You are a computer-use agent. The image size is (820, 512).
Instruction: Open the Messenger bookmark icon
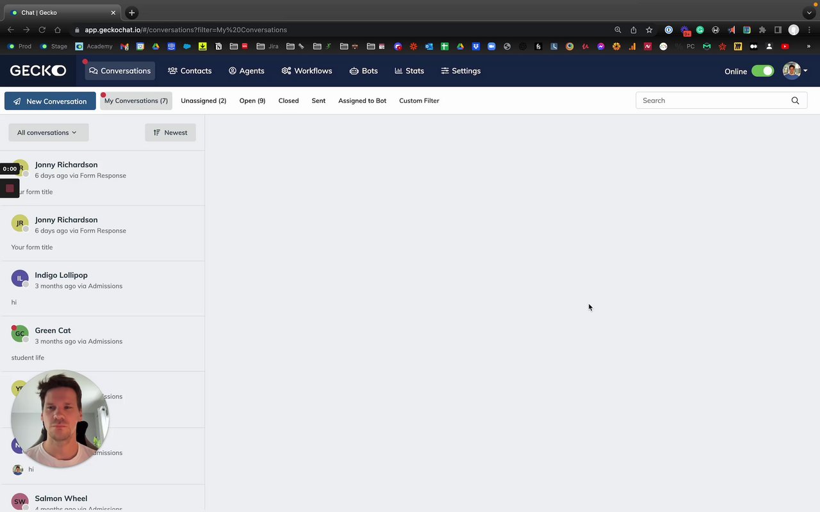pyautogui.click(x=601, y=46)
